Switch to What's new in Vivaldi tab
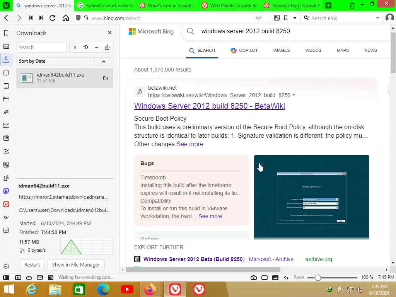This screenshot has width=396, height=297. click(167, 5)
